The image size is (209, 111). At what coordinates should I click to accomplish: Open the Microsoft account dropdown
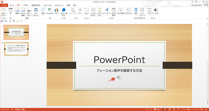197,5
